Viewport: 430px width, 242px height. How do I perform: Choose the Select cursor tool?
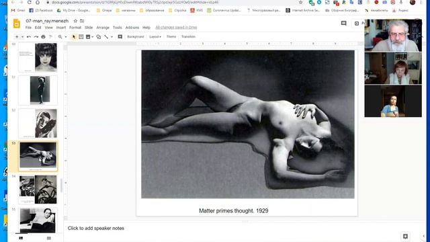click(74, 37)
